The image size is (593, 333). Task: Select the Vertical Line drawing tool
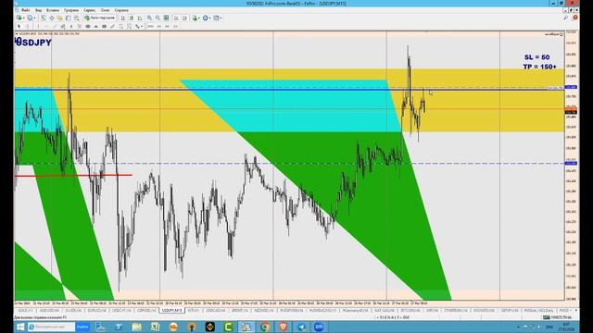coord(38,27)
